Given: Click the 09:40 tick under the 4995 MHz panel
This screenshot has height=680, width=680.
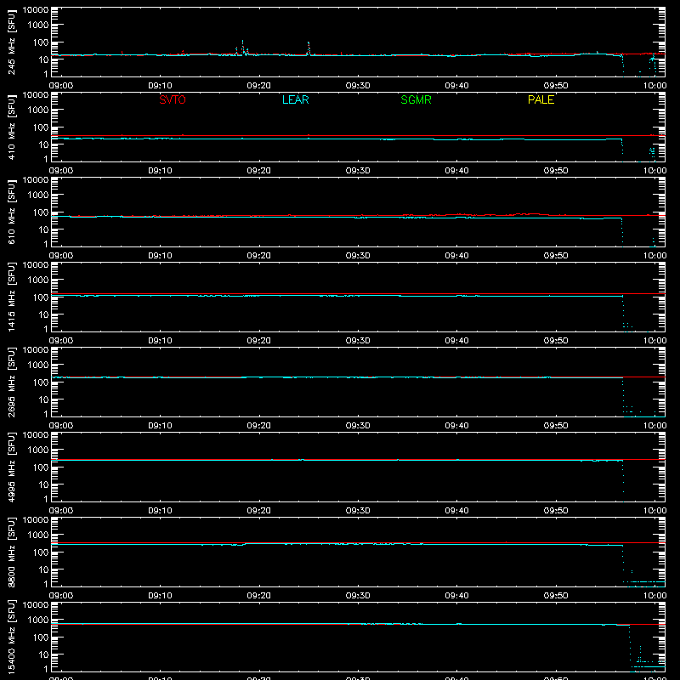Looking at the screenshot, I should (x=456, y=511).
